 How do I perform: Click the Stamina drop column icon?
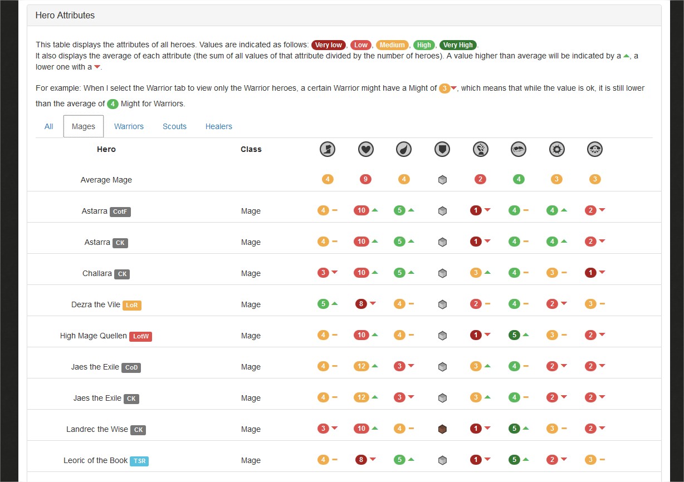click(404, 149)
